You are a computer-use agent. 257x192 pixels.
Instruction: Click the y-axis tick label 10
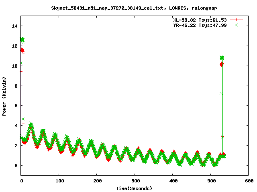pos(15,66)
